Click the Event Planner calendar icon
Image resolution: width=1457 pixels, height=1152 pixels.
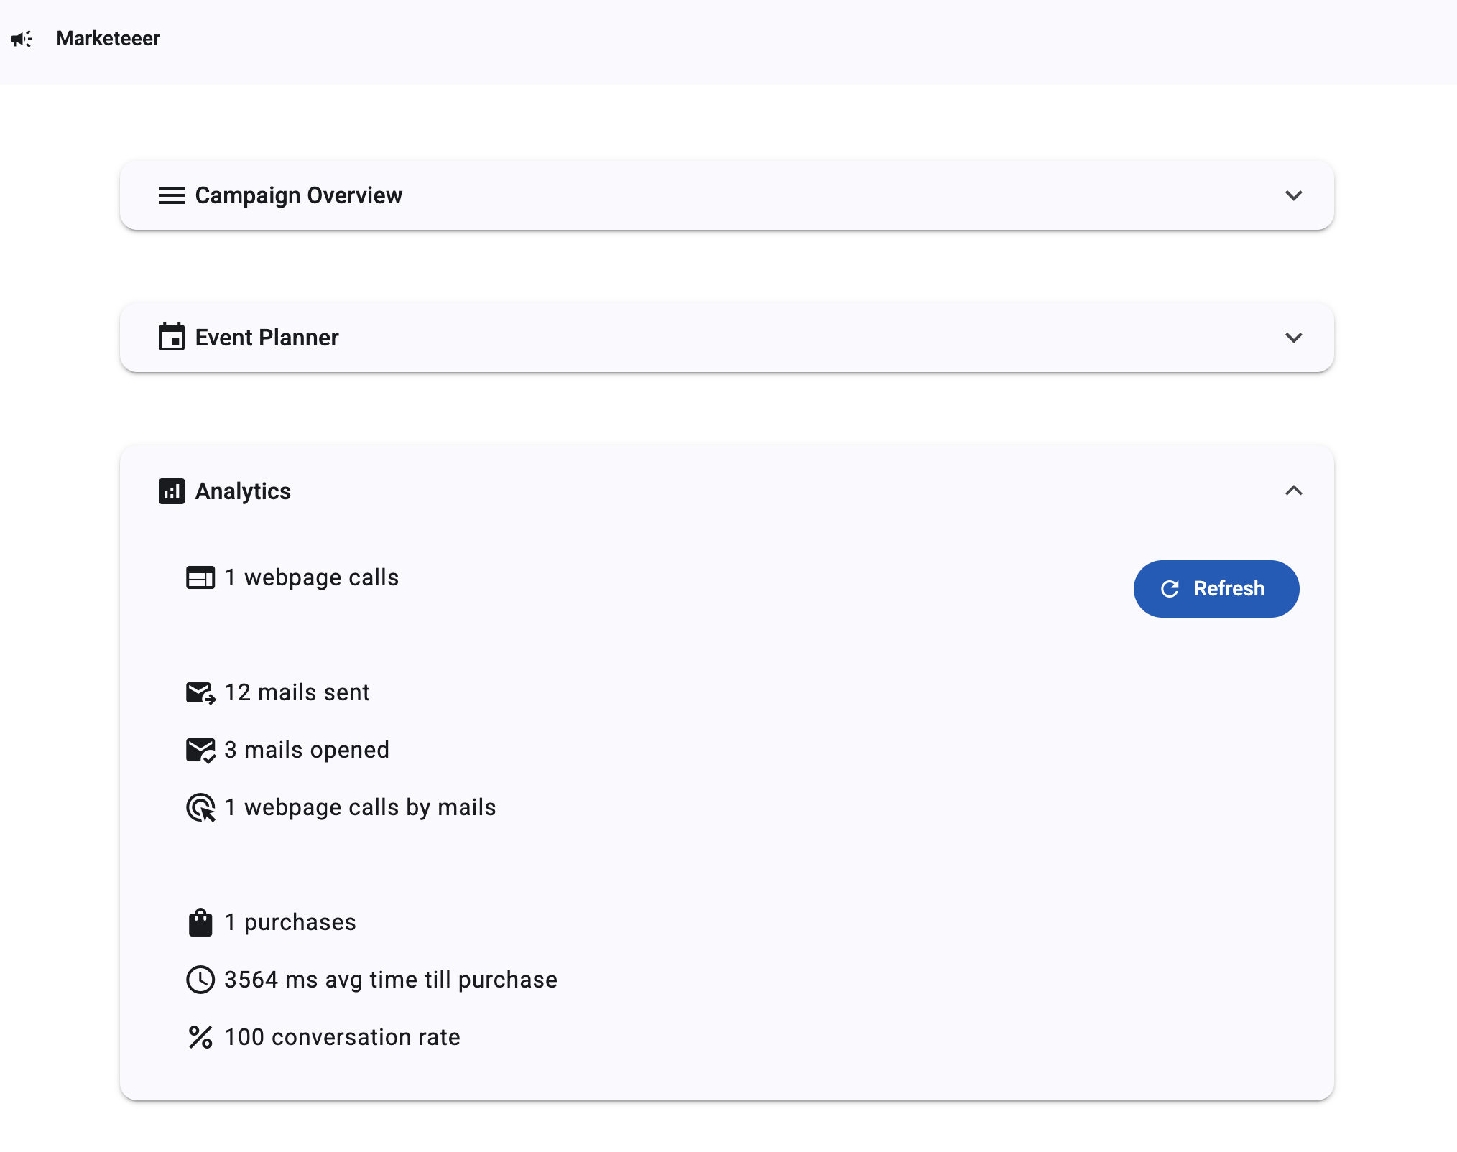coord(171,337)
